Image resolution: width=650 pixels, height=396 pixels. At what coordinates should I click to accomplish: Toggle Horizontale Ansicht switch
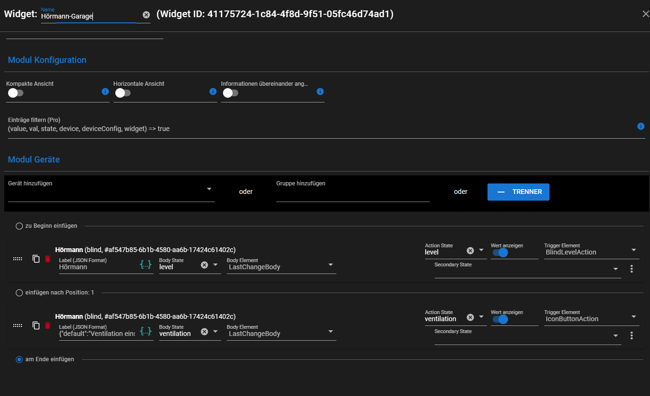coord(122,93)
